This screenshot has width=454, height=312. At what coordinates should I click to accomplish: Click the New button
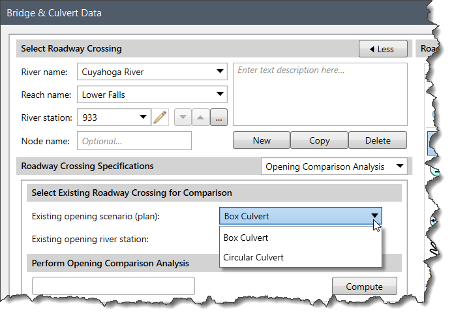click(x=262, y=140)
